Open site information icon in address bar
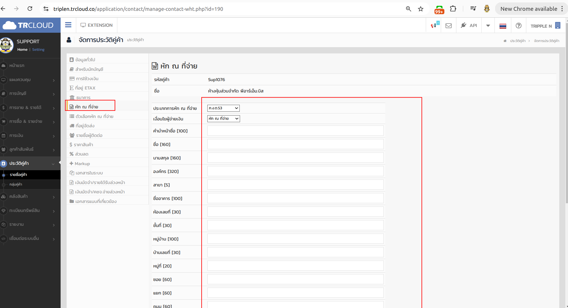The width and height of the screenshot is (568, 308). (x=46, y=9)
